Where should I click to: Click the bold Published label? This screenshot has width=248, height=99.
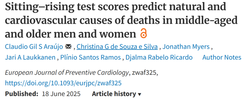pyautogui.click(x=22, y=94)
